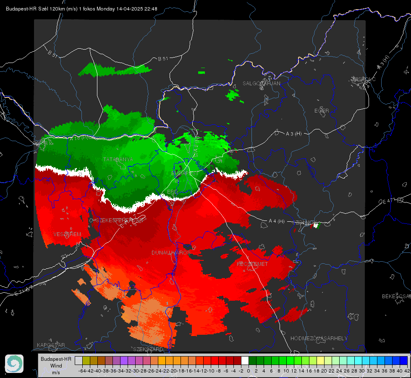Click the SZEKSZARD city label
411x378 pixels.
pyautogui.click(x=148, y=349)
